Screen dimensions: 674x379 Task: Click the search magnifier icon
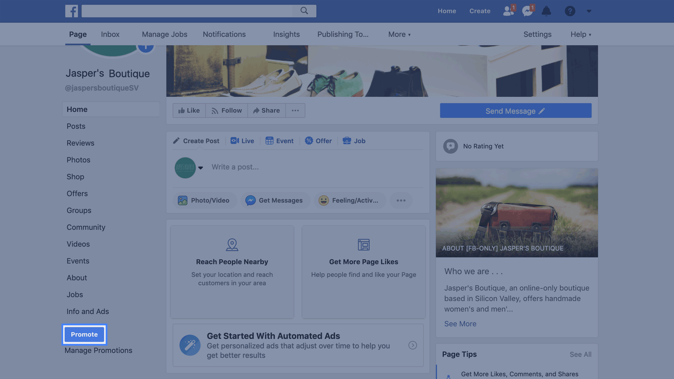click(x=304, y=11)
